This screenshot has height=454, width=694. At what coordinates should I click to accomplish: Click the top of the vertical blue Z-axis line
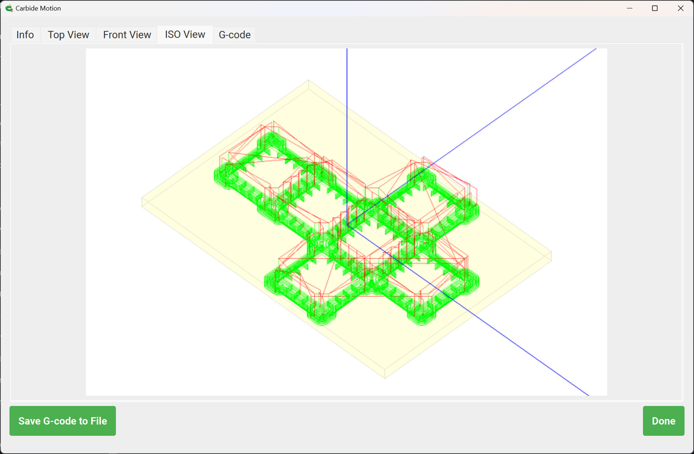(x=347, y=51)
